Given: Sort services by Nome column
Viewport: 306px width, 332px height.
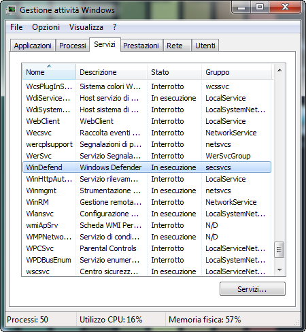Looking at the screenshot, I should (x=49, y=72).
